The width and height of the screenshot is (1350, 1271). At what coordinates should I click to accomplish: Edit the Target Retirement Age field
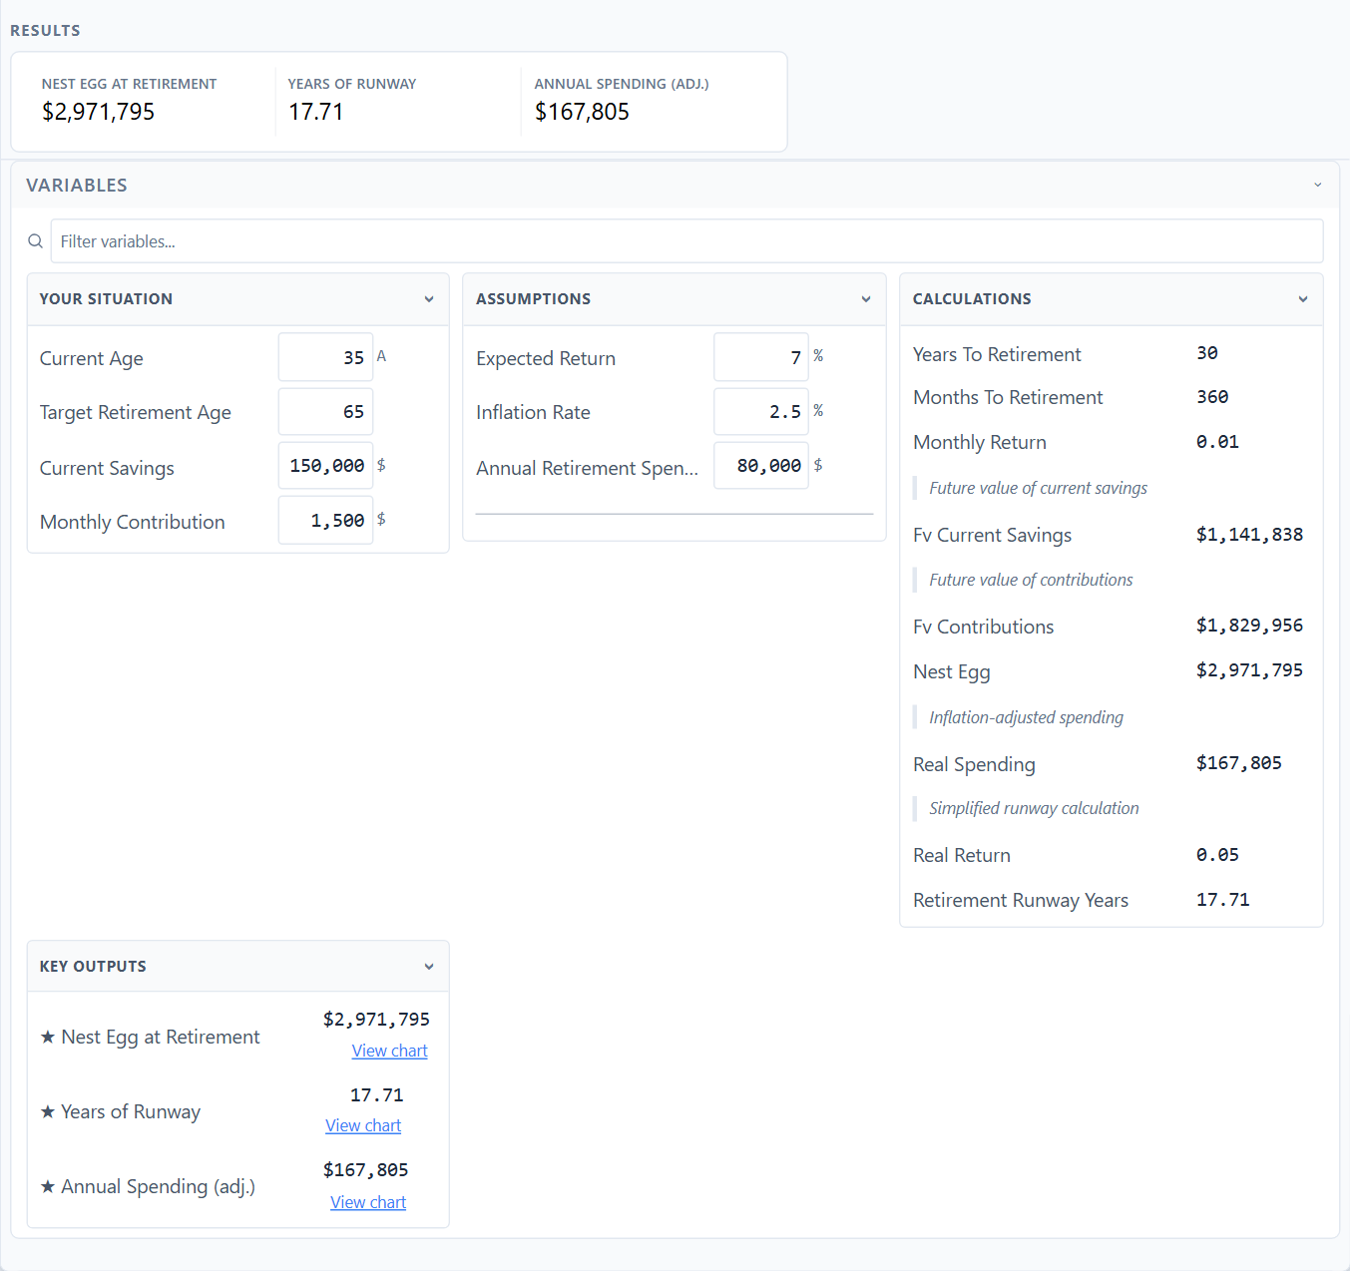coord(325,412)
